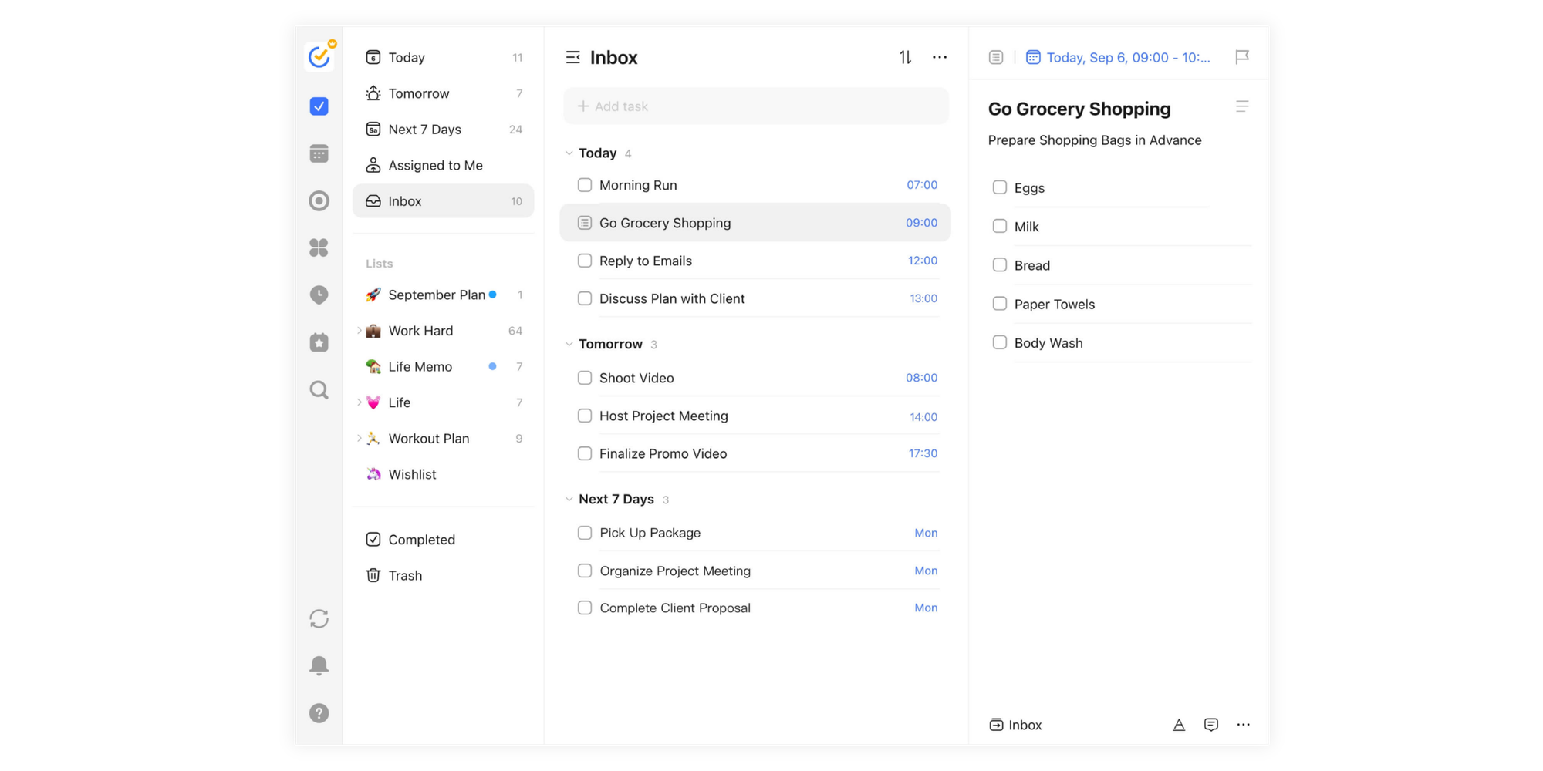
Task: Open the Today smart list
Action: [444, 57]
